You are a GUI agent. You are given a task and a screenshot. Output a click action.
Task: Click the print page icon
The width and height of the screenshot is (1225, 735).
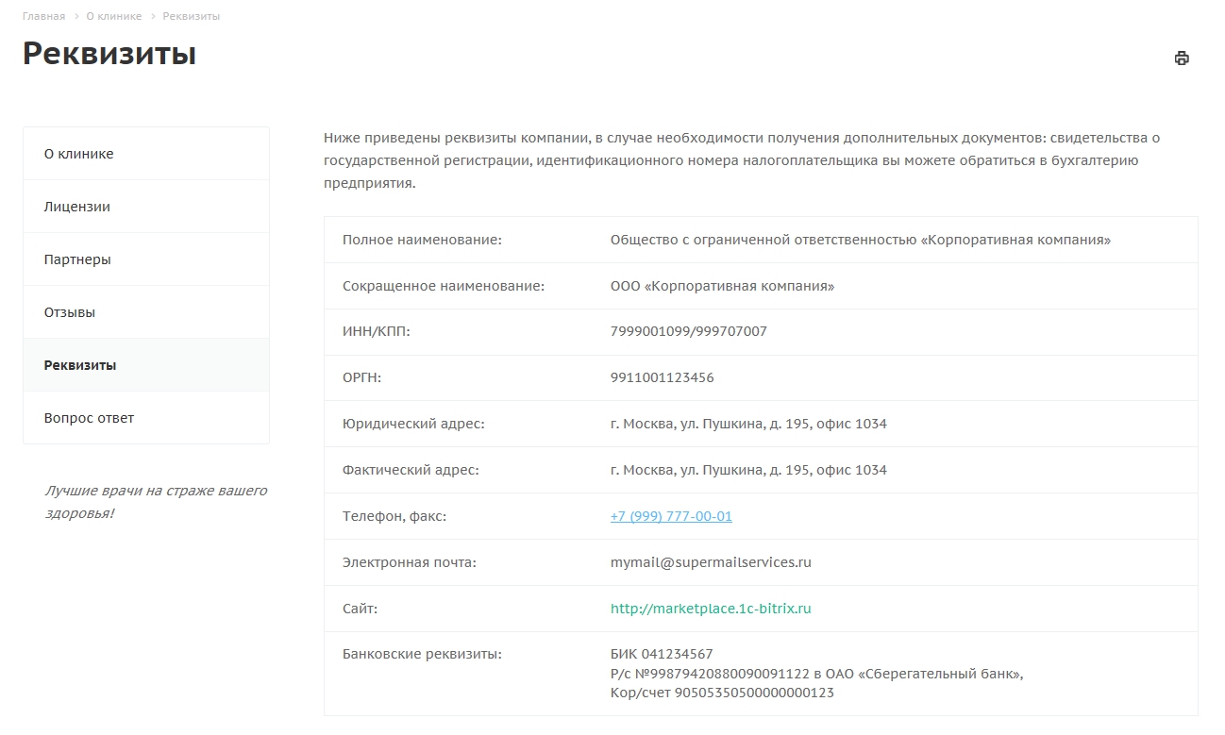click(1182, 58)
